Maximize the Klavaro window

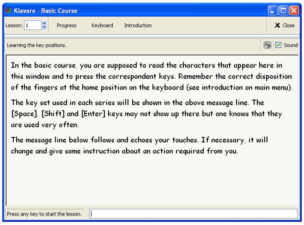(283, 10)
